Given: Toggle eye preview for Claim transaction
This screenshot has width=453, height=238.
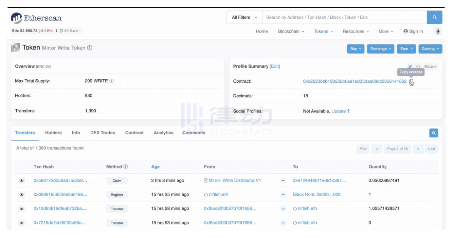Looking at the screenshot, I should pos(21,181).
